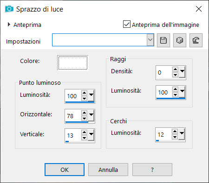
Task: Click the Annulla button
Action: 108,170
